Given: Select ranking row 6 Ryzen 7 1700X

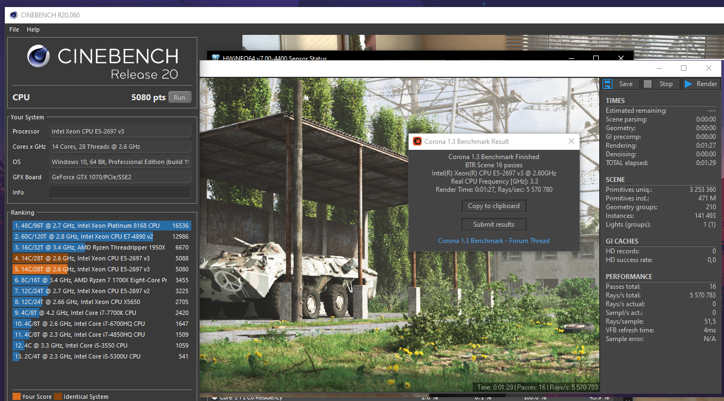Looking at the screenshot, I should [101, 280].
